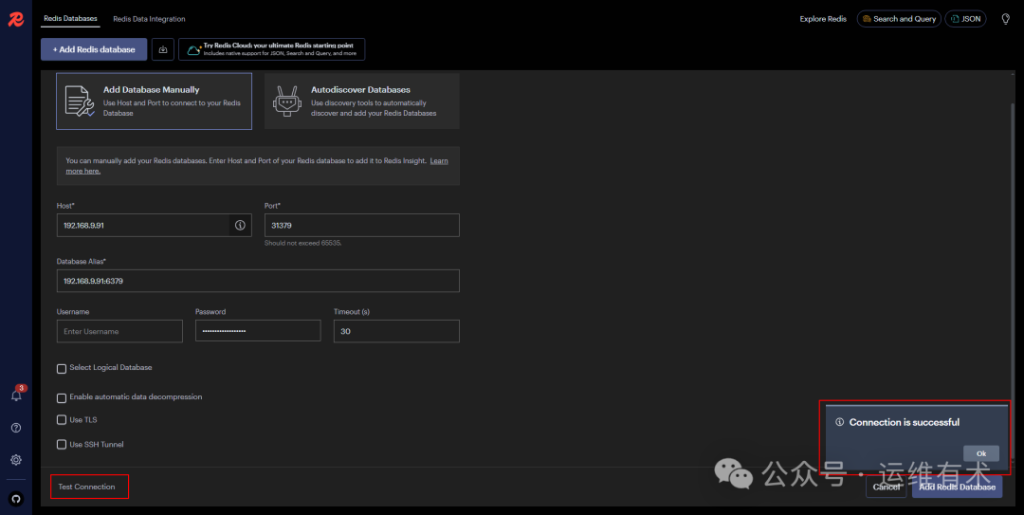
Task: Click the Port input field
Action: (362, 225)
